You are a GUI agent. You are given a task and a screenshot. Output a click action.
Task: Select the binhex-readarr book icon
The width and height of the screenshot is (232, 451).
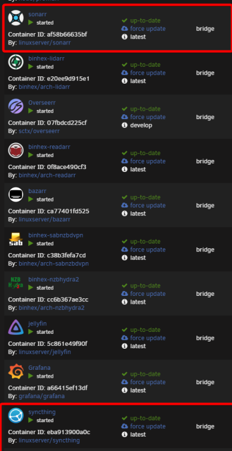tap(16, 150)
